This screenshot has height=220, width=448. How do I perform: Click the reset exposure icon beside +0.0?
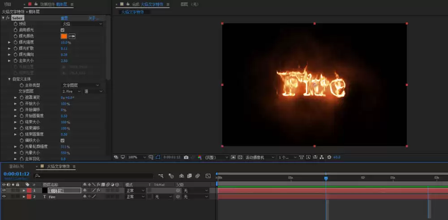(x=329, y=157)
